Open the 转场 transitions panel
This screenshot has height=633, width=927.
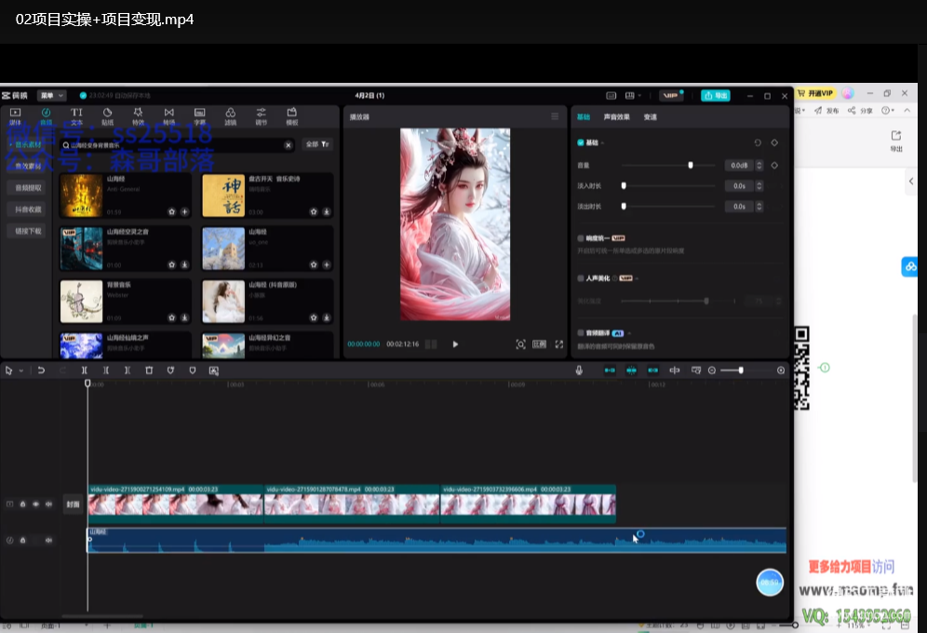[x=169, y=115]
